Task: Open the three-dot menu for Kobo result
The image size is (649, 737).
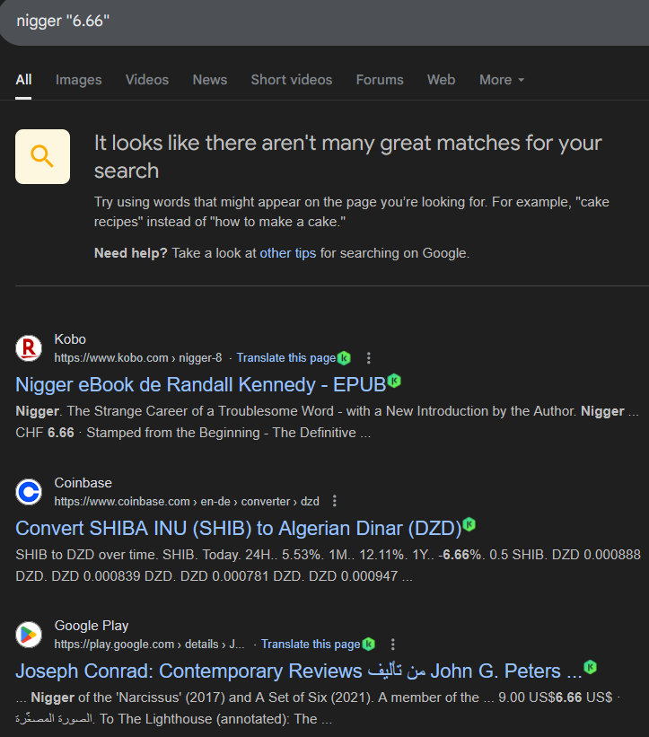Action: [x=368, y=358]
